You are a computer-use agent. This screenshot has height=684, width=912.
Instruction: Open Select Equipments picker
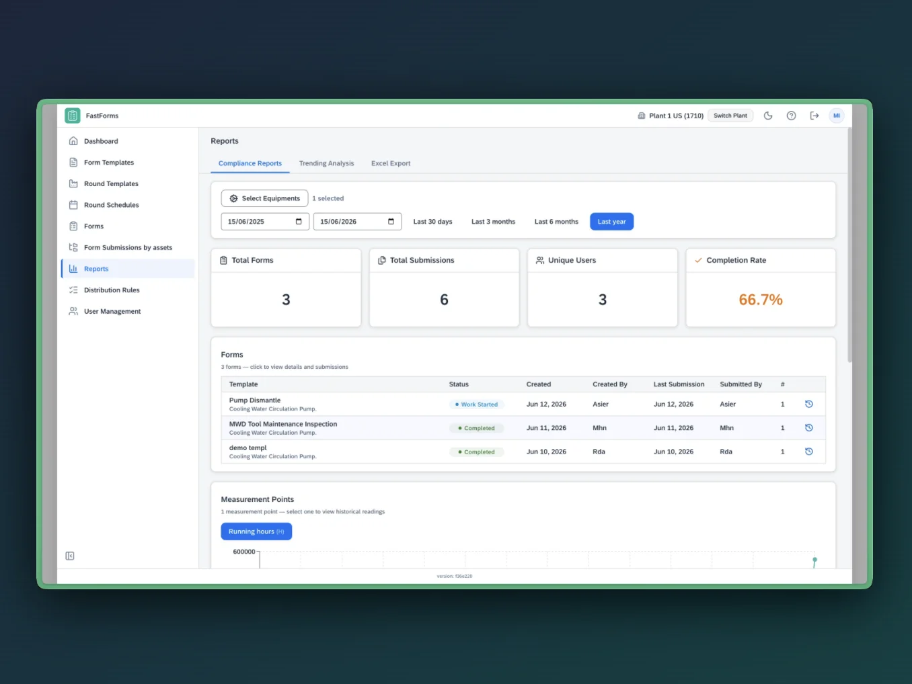(x=264, y=198)
